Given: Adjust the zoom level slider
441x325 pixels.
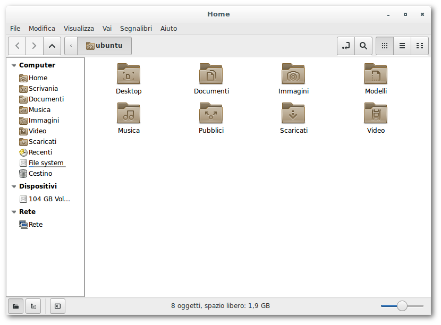Looking at the screenshot, I should [402, 306].
